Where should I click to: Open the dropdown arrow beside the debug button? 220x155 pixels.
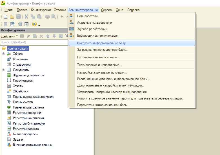pyautogui.click(x=39, y=25)
